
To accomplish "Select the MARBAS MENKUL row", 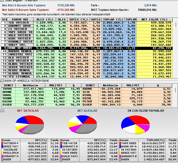I will (87, 51).
